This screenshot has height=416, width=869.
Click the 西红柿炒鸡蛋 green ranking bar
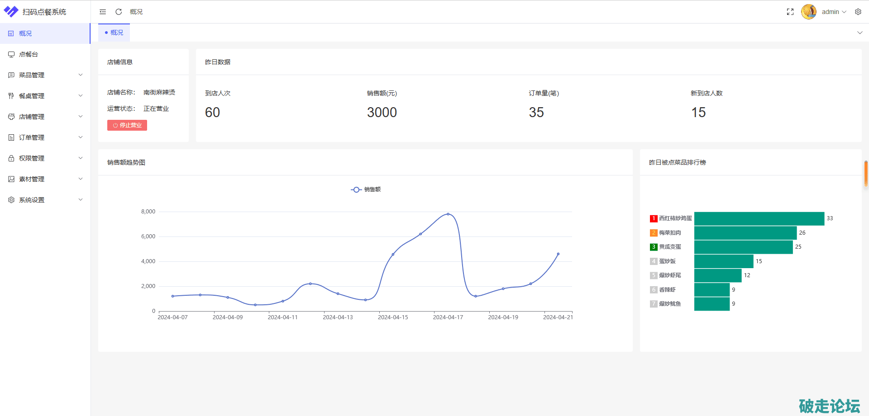pos(759,218)
